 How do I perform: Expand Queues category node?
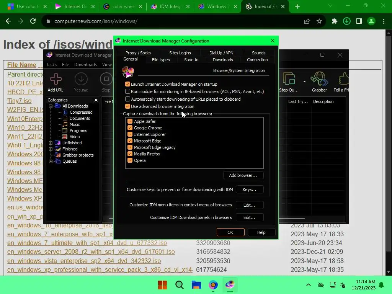[x=51, y=161]
